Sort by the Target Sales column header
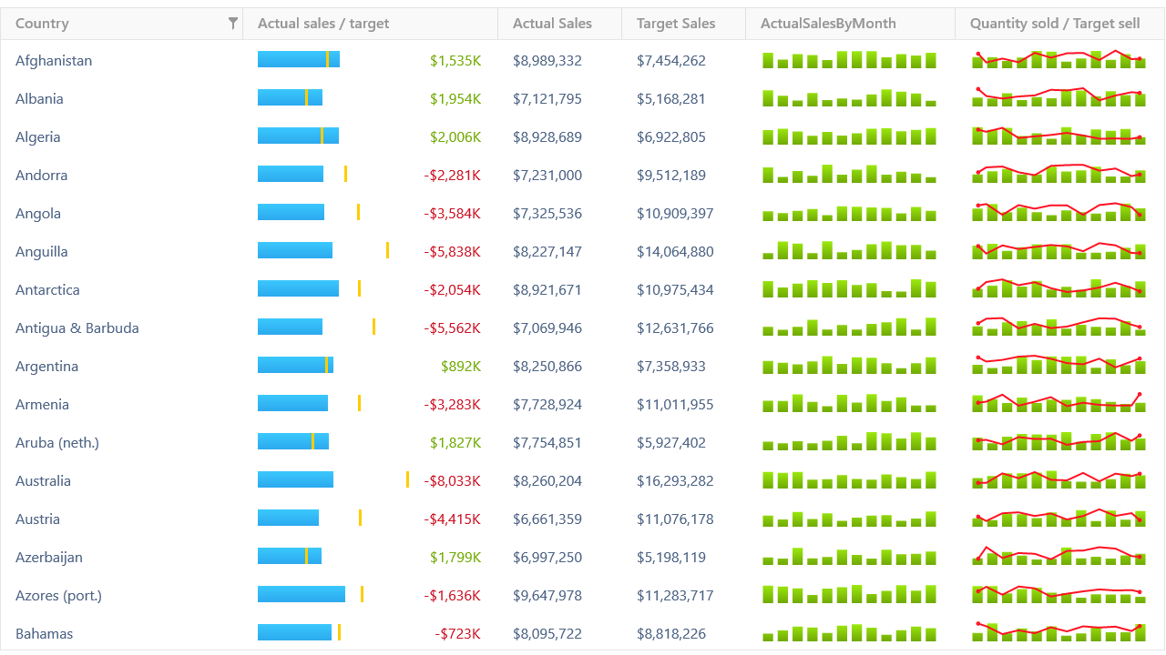1166x655 pixels. 676,24
